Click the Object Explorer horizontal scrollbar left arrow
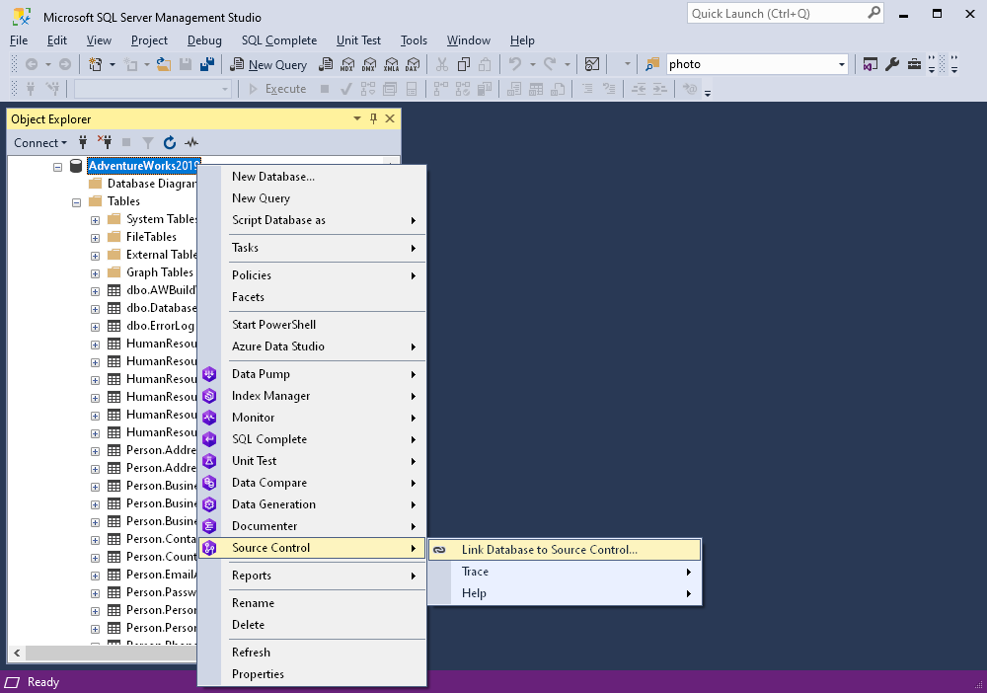Image resolution: width=987 pixels, height=693 pixels. coord(17,654)
